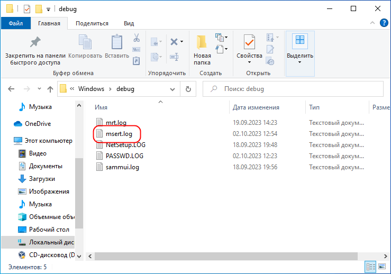Open the New item dropdown arrow
Screen dimensions: 391x274
click(226, 38)
